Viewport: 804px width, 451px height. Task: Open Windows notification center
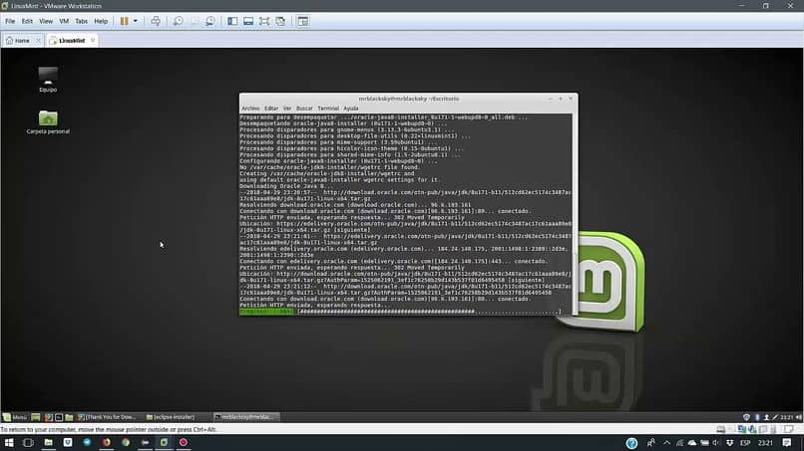787,443
